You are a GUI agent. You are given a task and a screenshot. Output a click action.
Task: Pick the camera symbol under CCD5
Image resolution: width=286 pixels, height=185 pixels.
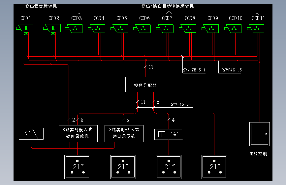[119, 29]
